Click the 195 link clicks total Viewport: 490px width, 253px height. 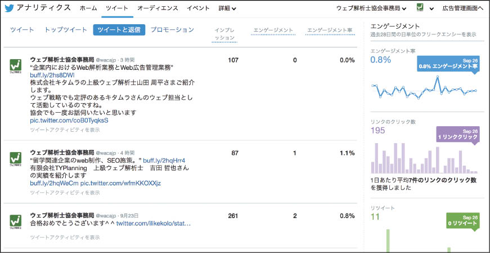click(x=377, y=131)
